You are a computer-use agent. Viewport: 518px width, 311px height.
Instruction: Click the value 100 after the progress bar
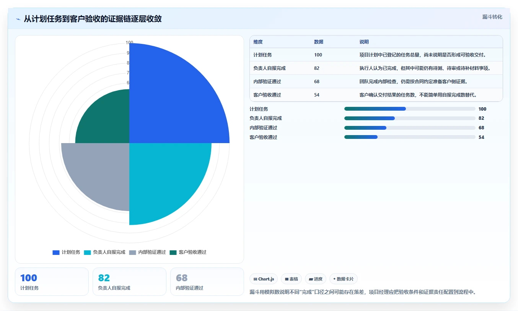point(482,109)
